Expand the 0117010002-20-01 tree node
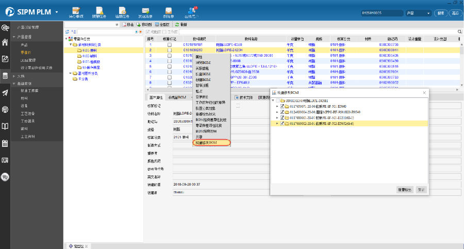 pos(277,124)
